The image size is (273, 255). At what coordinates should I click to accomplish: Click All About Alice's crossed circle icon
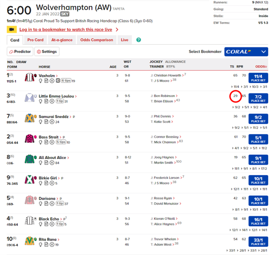tap(52, 163)
